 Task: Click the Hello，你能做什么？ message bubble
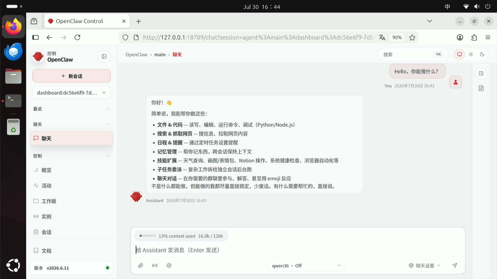click(x=417, y=71)
